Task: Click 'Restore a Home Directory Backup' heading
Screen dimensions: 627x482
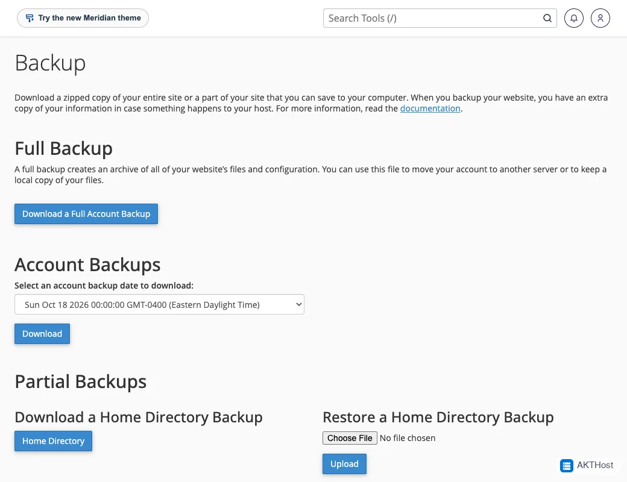Action: 438,418
